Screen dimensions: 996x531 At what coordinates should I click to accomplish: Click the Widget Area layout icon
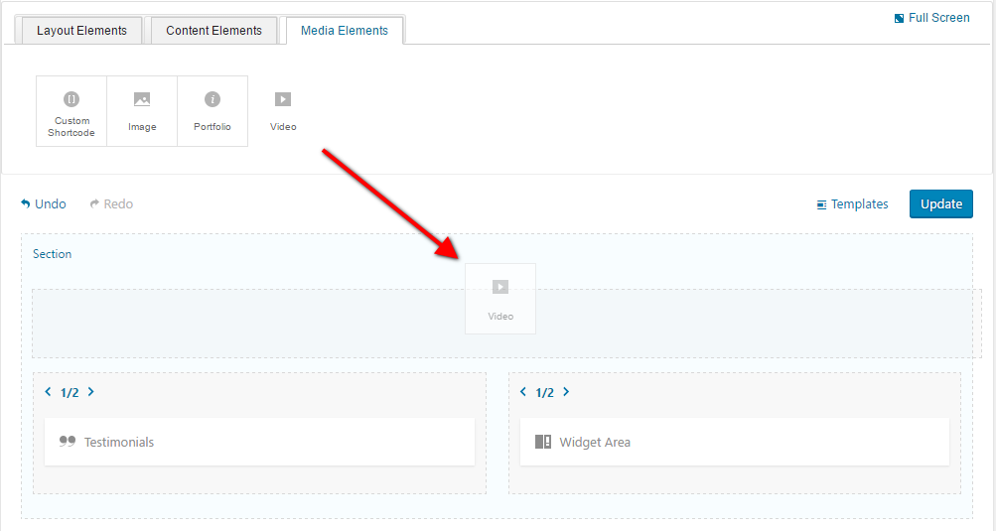543,442
